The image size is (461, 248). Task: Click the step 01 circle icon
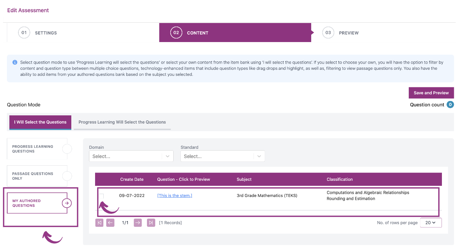click(24, 33)
